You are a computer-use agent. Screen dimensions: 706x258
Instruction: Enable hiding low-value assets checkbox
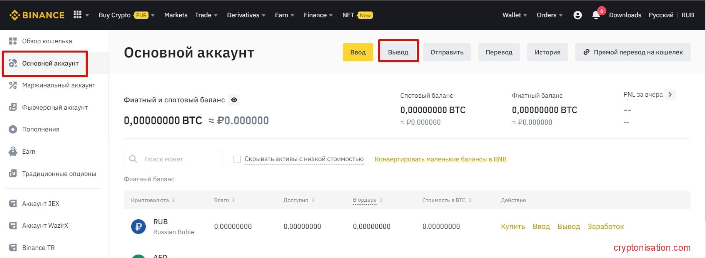(237, 158)
